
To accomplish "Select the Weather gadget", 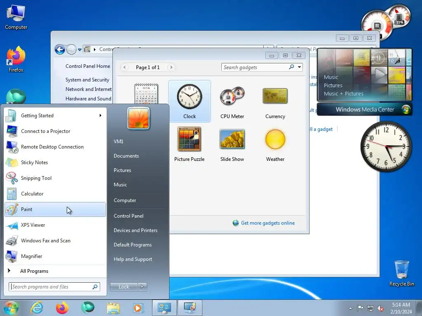I will [x=275, y=144].
